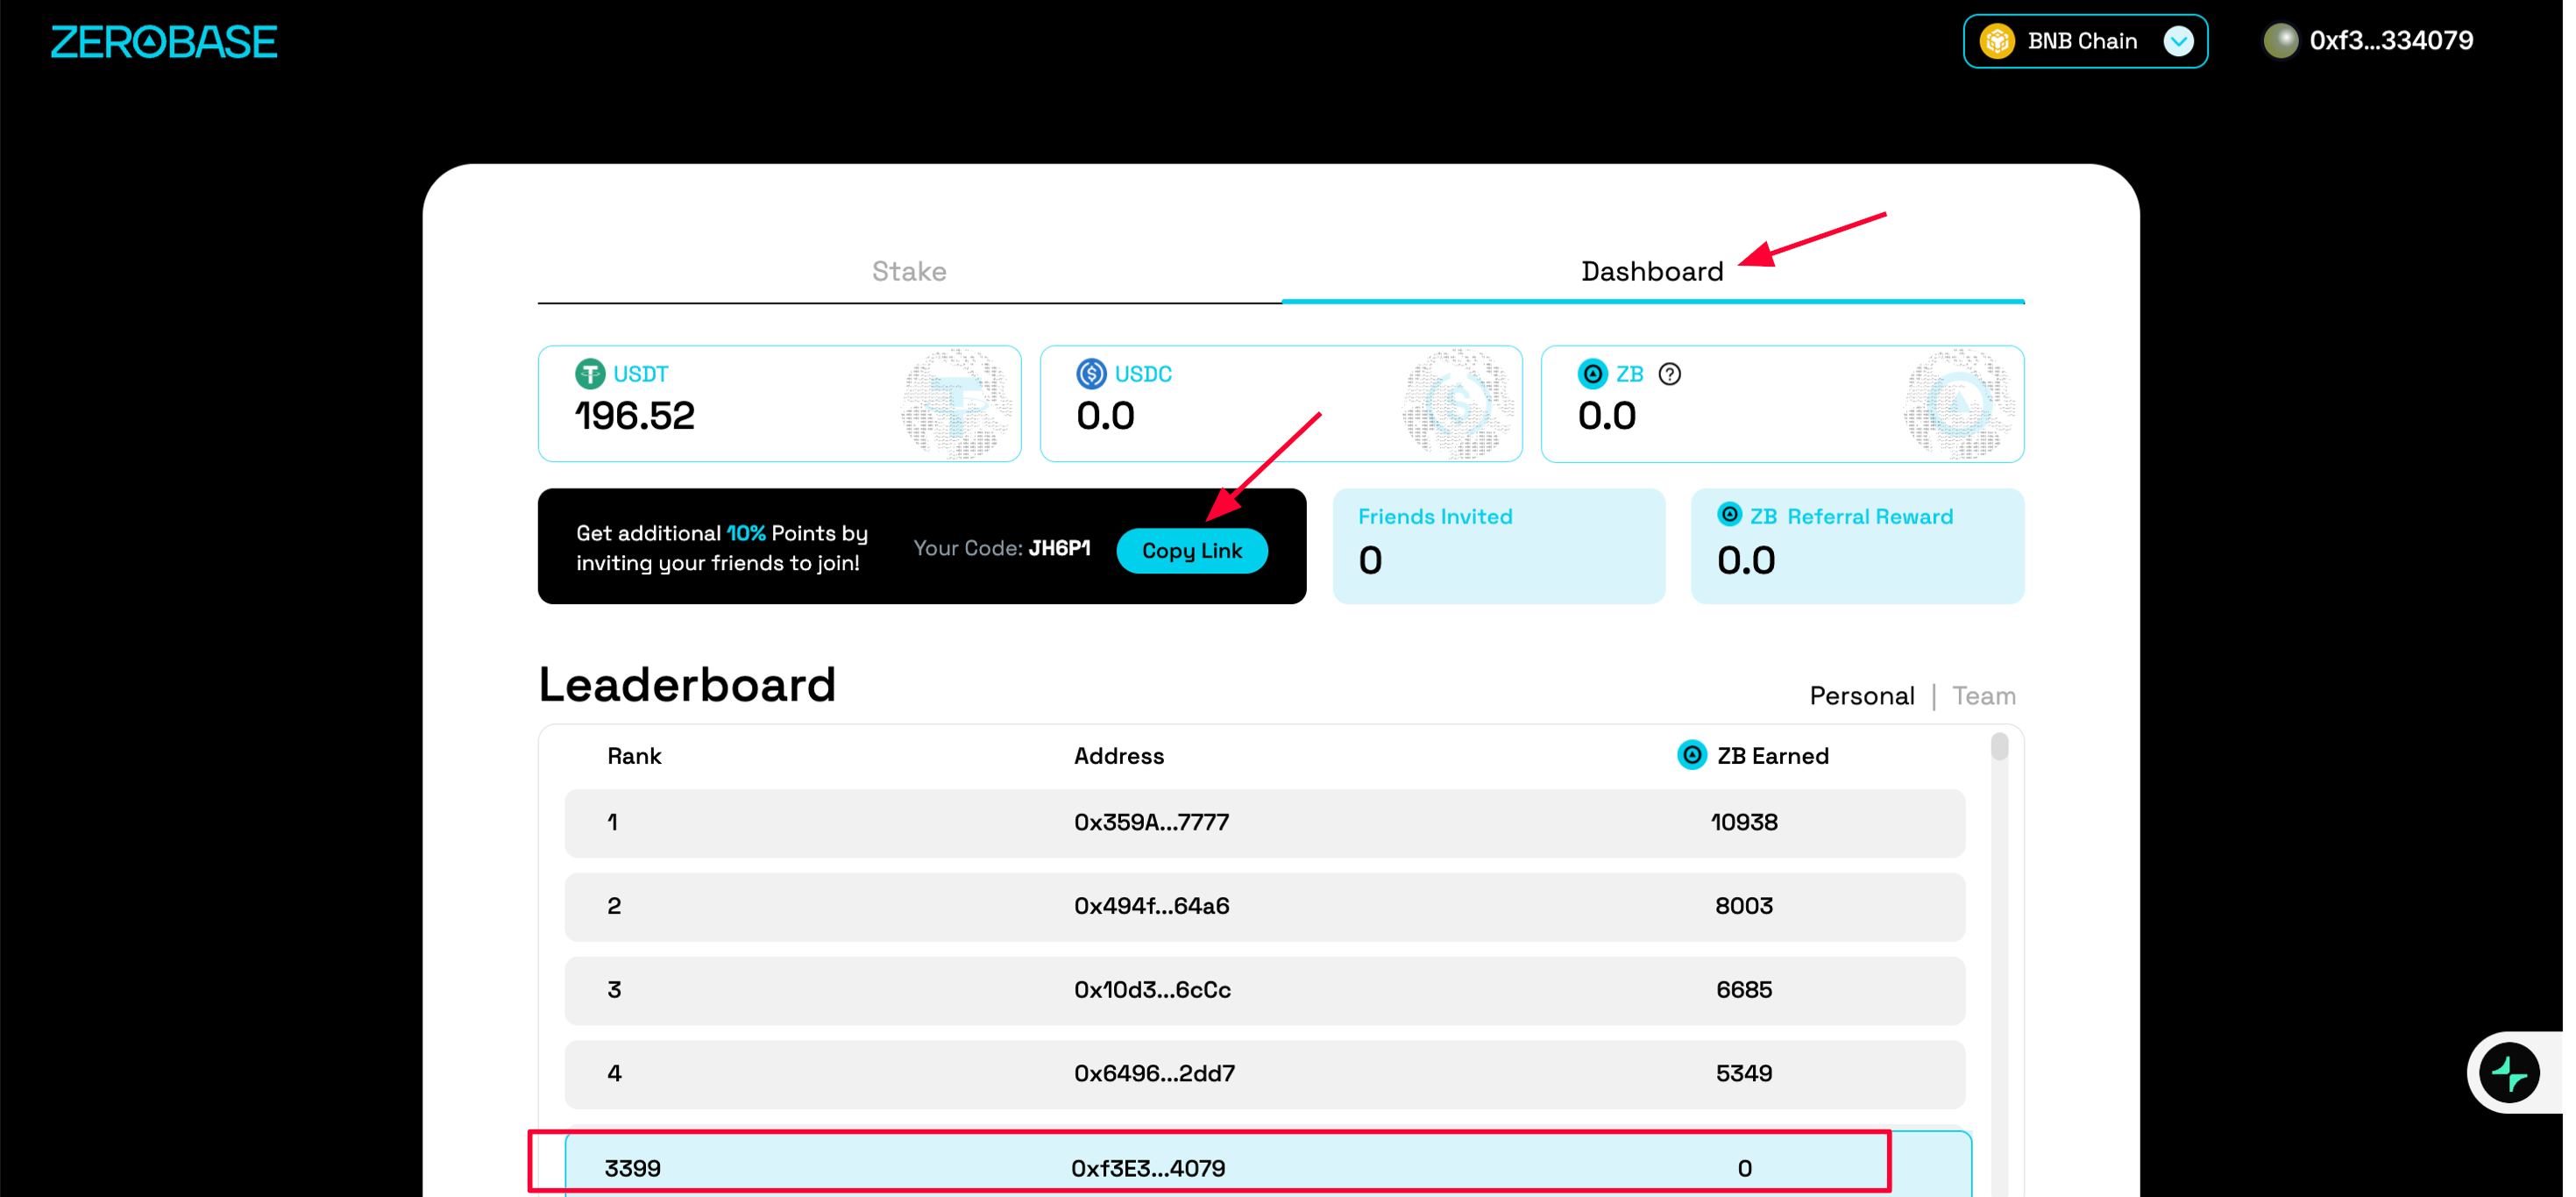
Task: Expand the BNB Chain network dropdown arrow
Action: 2178,41
